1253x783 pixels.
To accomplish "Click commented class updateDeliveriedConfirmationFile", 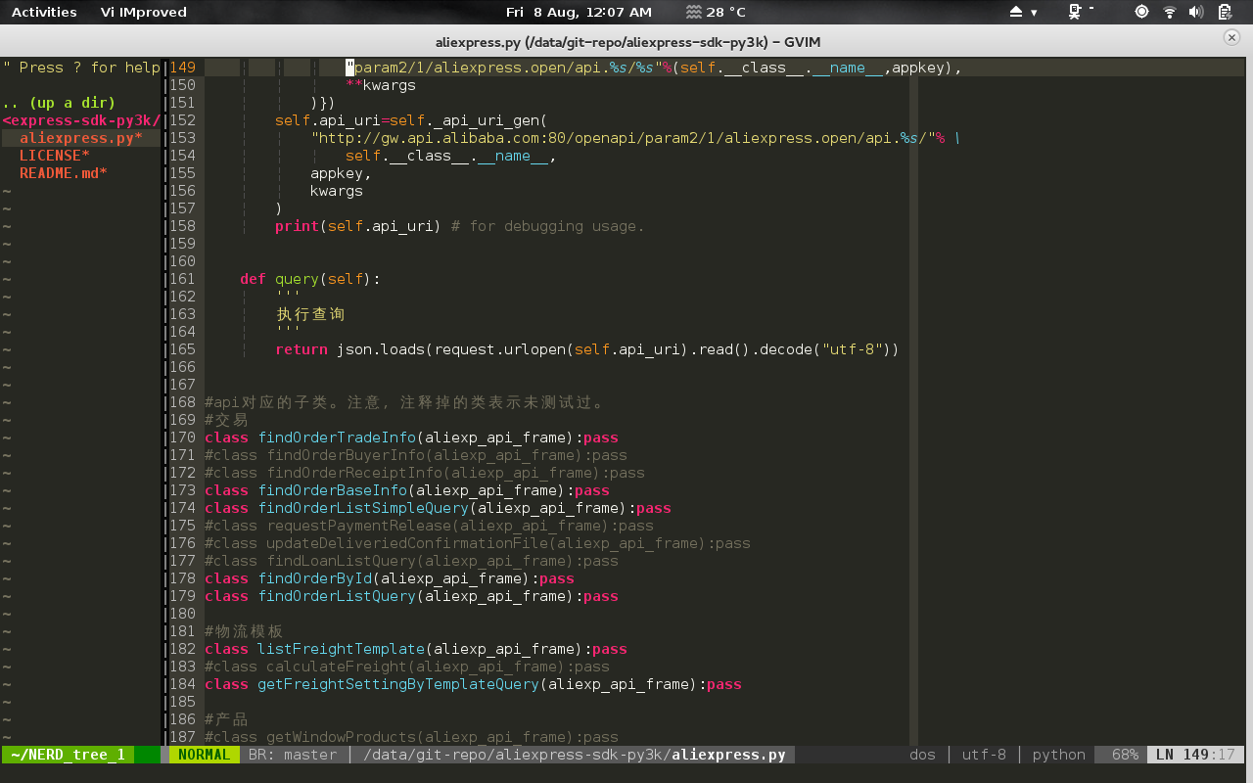I will [x=478, y=543].
